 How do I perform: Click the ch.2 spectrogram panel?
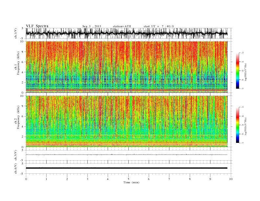(x=126, y=122)
